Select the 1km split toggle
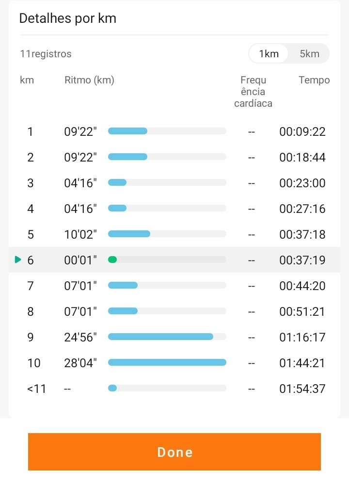 pyautogui.click(x=269, y=54)
